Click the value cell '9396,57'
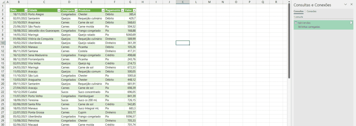Viewport: 356px width, 126px height. [130, 117]
